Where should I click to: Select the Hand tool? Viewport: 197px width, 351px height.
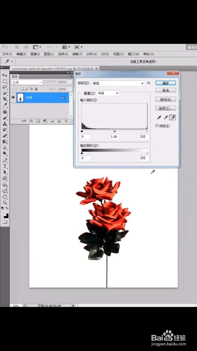(x=5, y=197)
